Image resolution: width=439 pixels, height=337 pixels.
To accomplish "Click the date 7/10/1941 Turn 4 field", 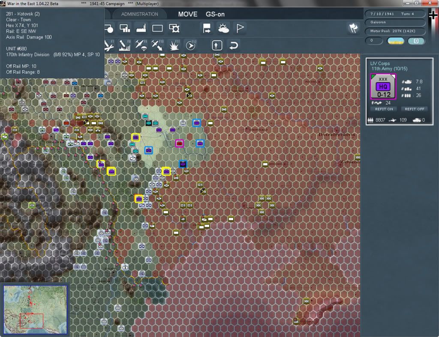I will coord(394,14).
